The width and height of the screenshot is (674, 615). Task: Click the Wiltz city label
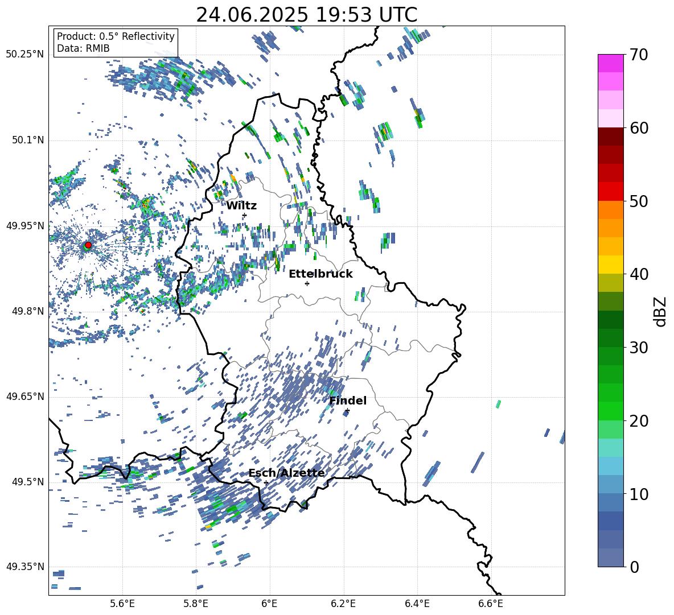pos(241,206)
